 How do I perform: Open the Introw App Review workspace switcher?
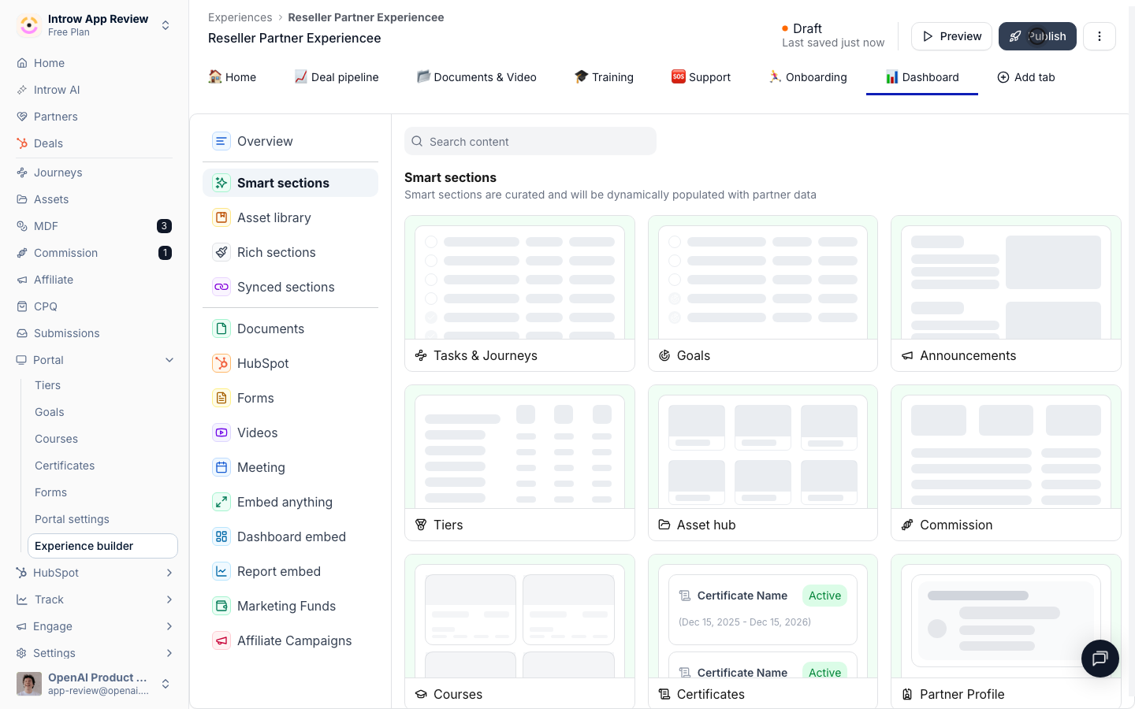[x=95, y=25]
